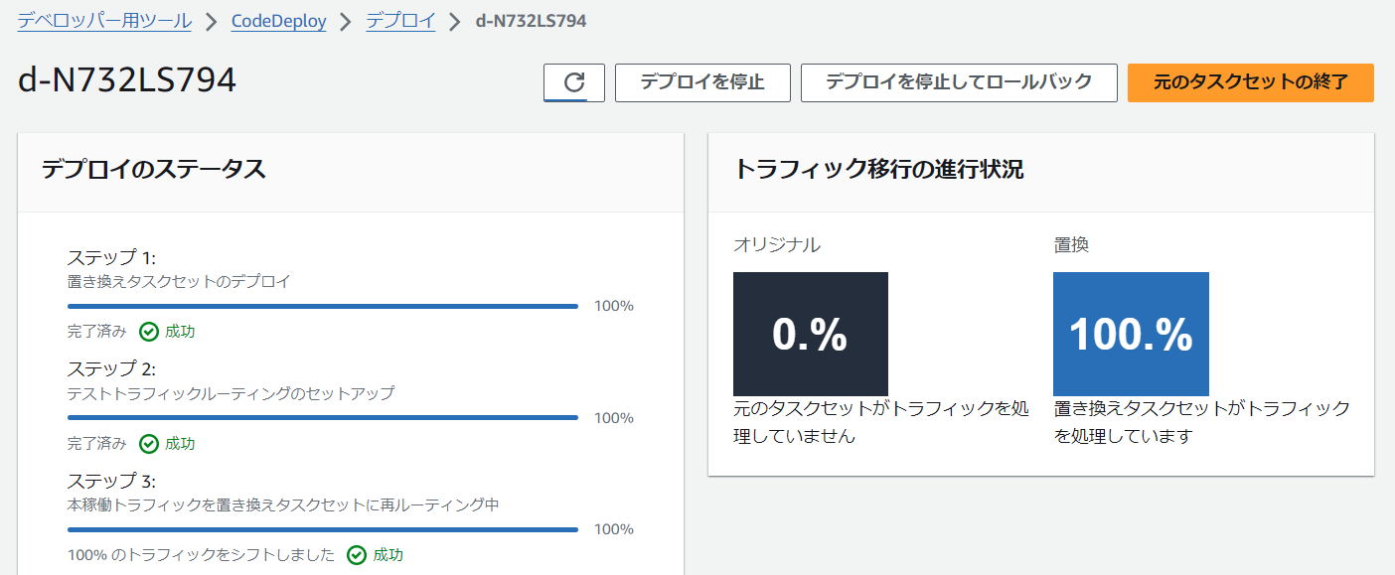Click the d-N732LS794 page heading
The height and width of the screenshot is (575, 1395).
pos(127,80)
